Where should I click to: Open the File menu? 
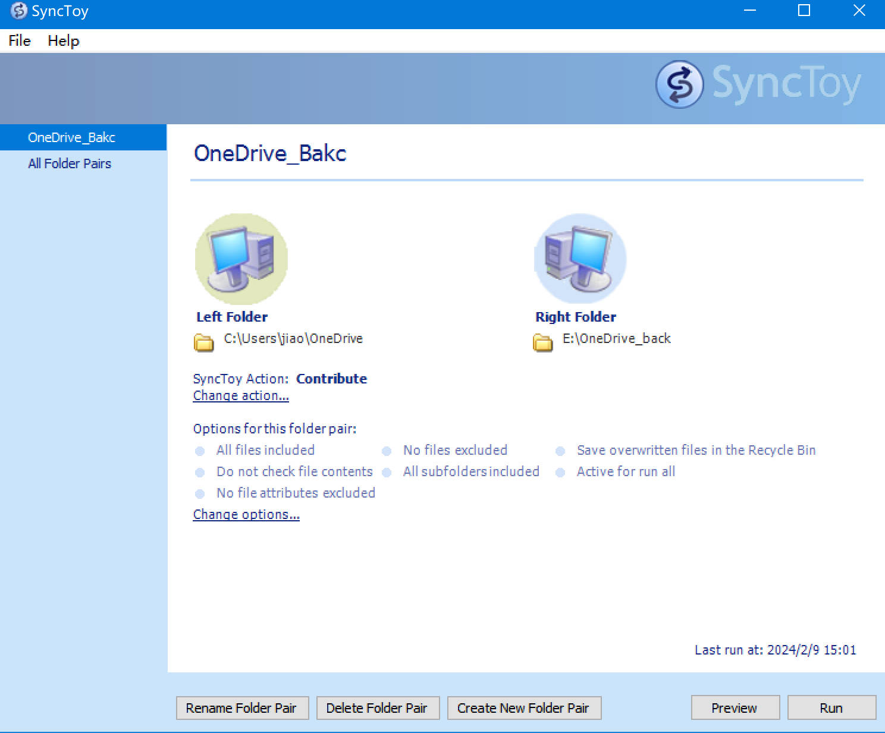point(20,40)
